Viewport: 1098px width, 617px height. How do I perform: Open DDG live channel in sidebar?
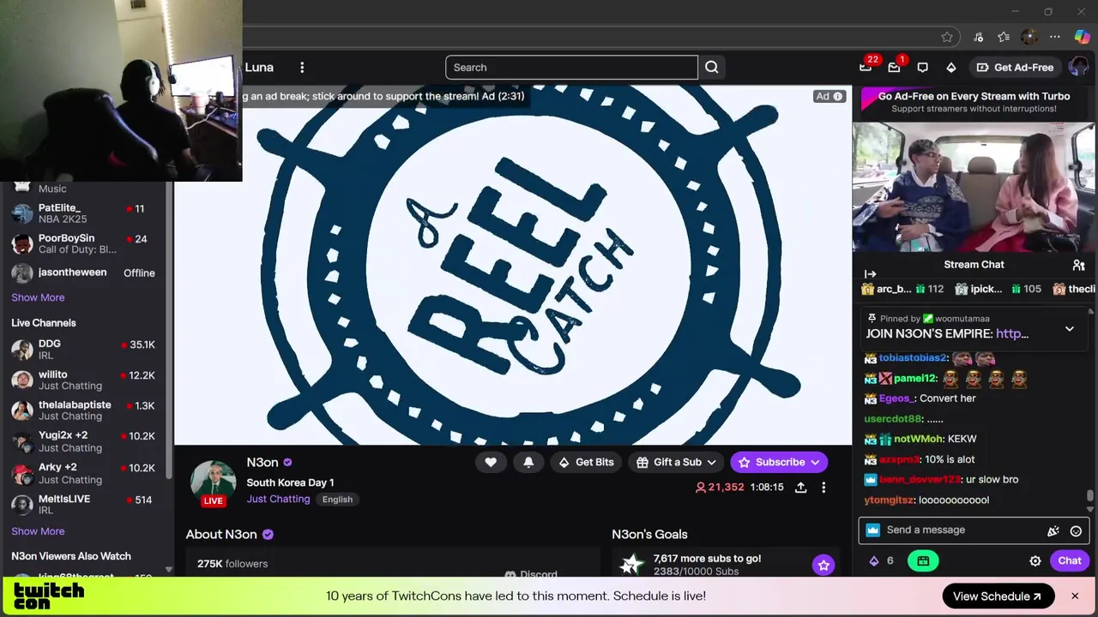[83, 350]
